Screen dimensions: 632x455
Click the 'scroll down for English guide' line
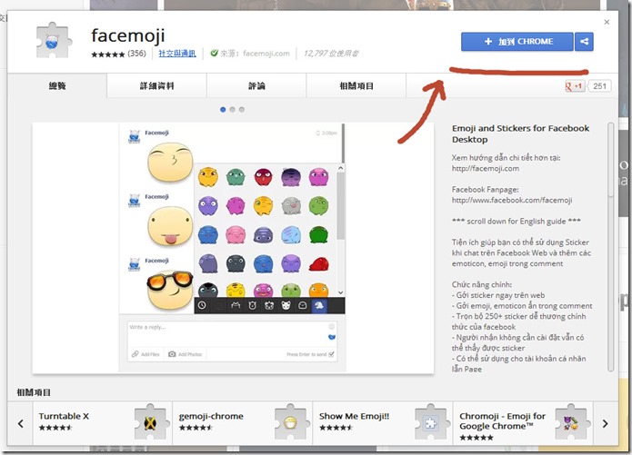517,221
